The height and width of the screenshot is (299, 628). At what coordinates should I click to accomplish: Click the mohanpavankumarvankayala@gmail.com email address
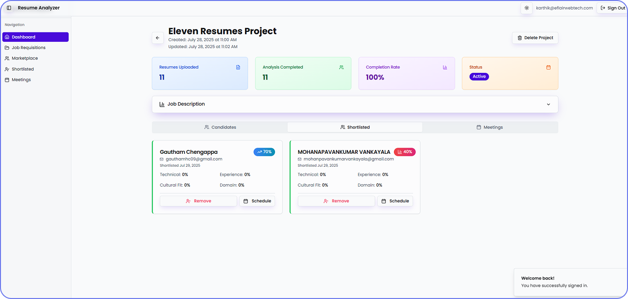pyautogui.click(x=349, y=159)
